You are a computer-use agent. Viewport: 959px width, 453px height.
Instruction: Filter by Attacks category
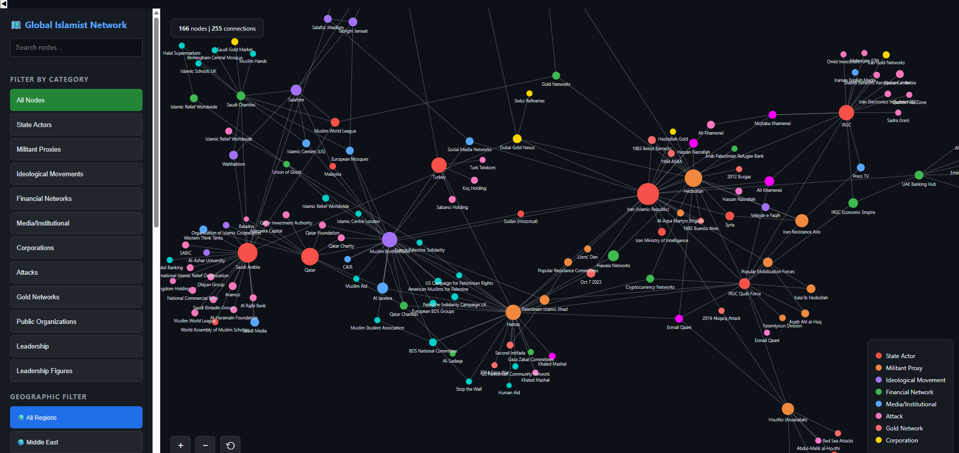[x=76, y=272]
